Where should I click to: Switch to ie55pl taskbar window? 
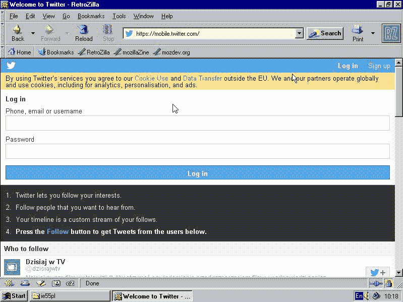(70, 296)
